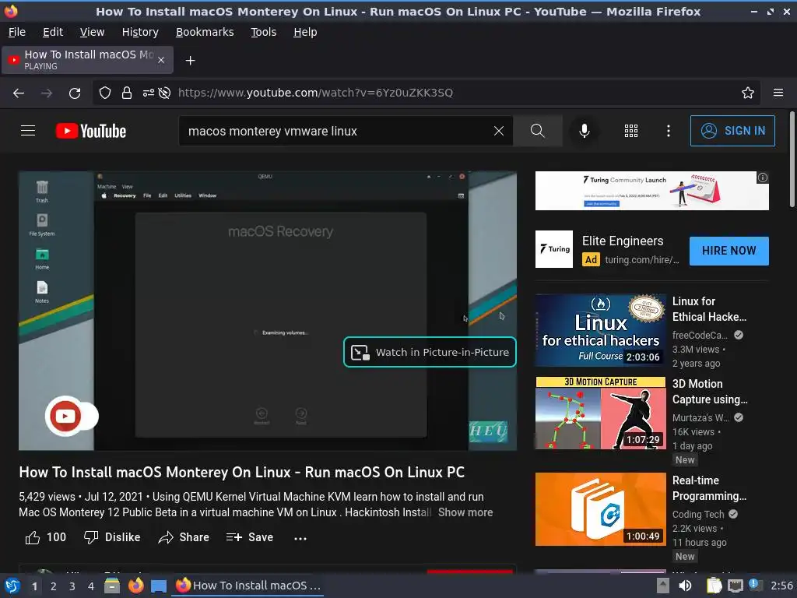Click the ad info icon on banner
The height and width of the screenshot is (598, 797).
(763, 178)
